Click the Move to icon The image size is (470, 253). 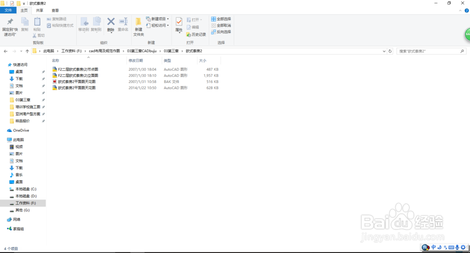84,22
